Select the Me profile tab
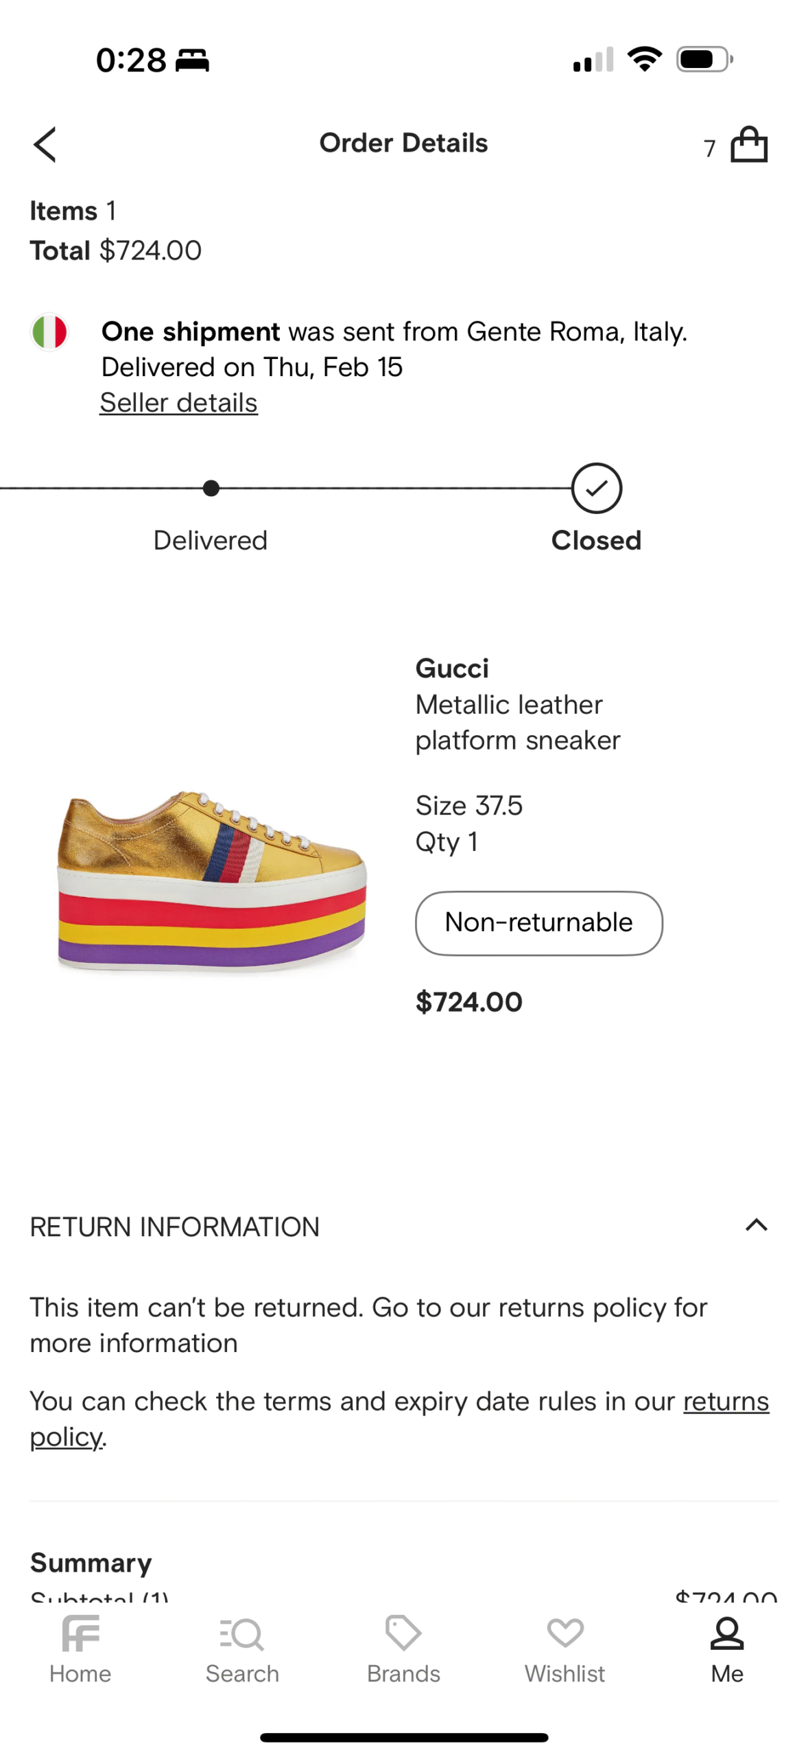 pos(727,1649)
